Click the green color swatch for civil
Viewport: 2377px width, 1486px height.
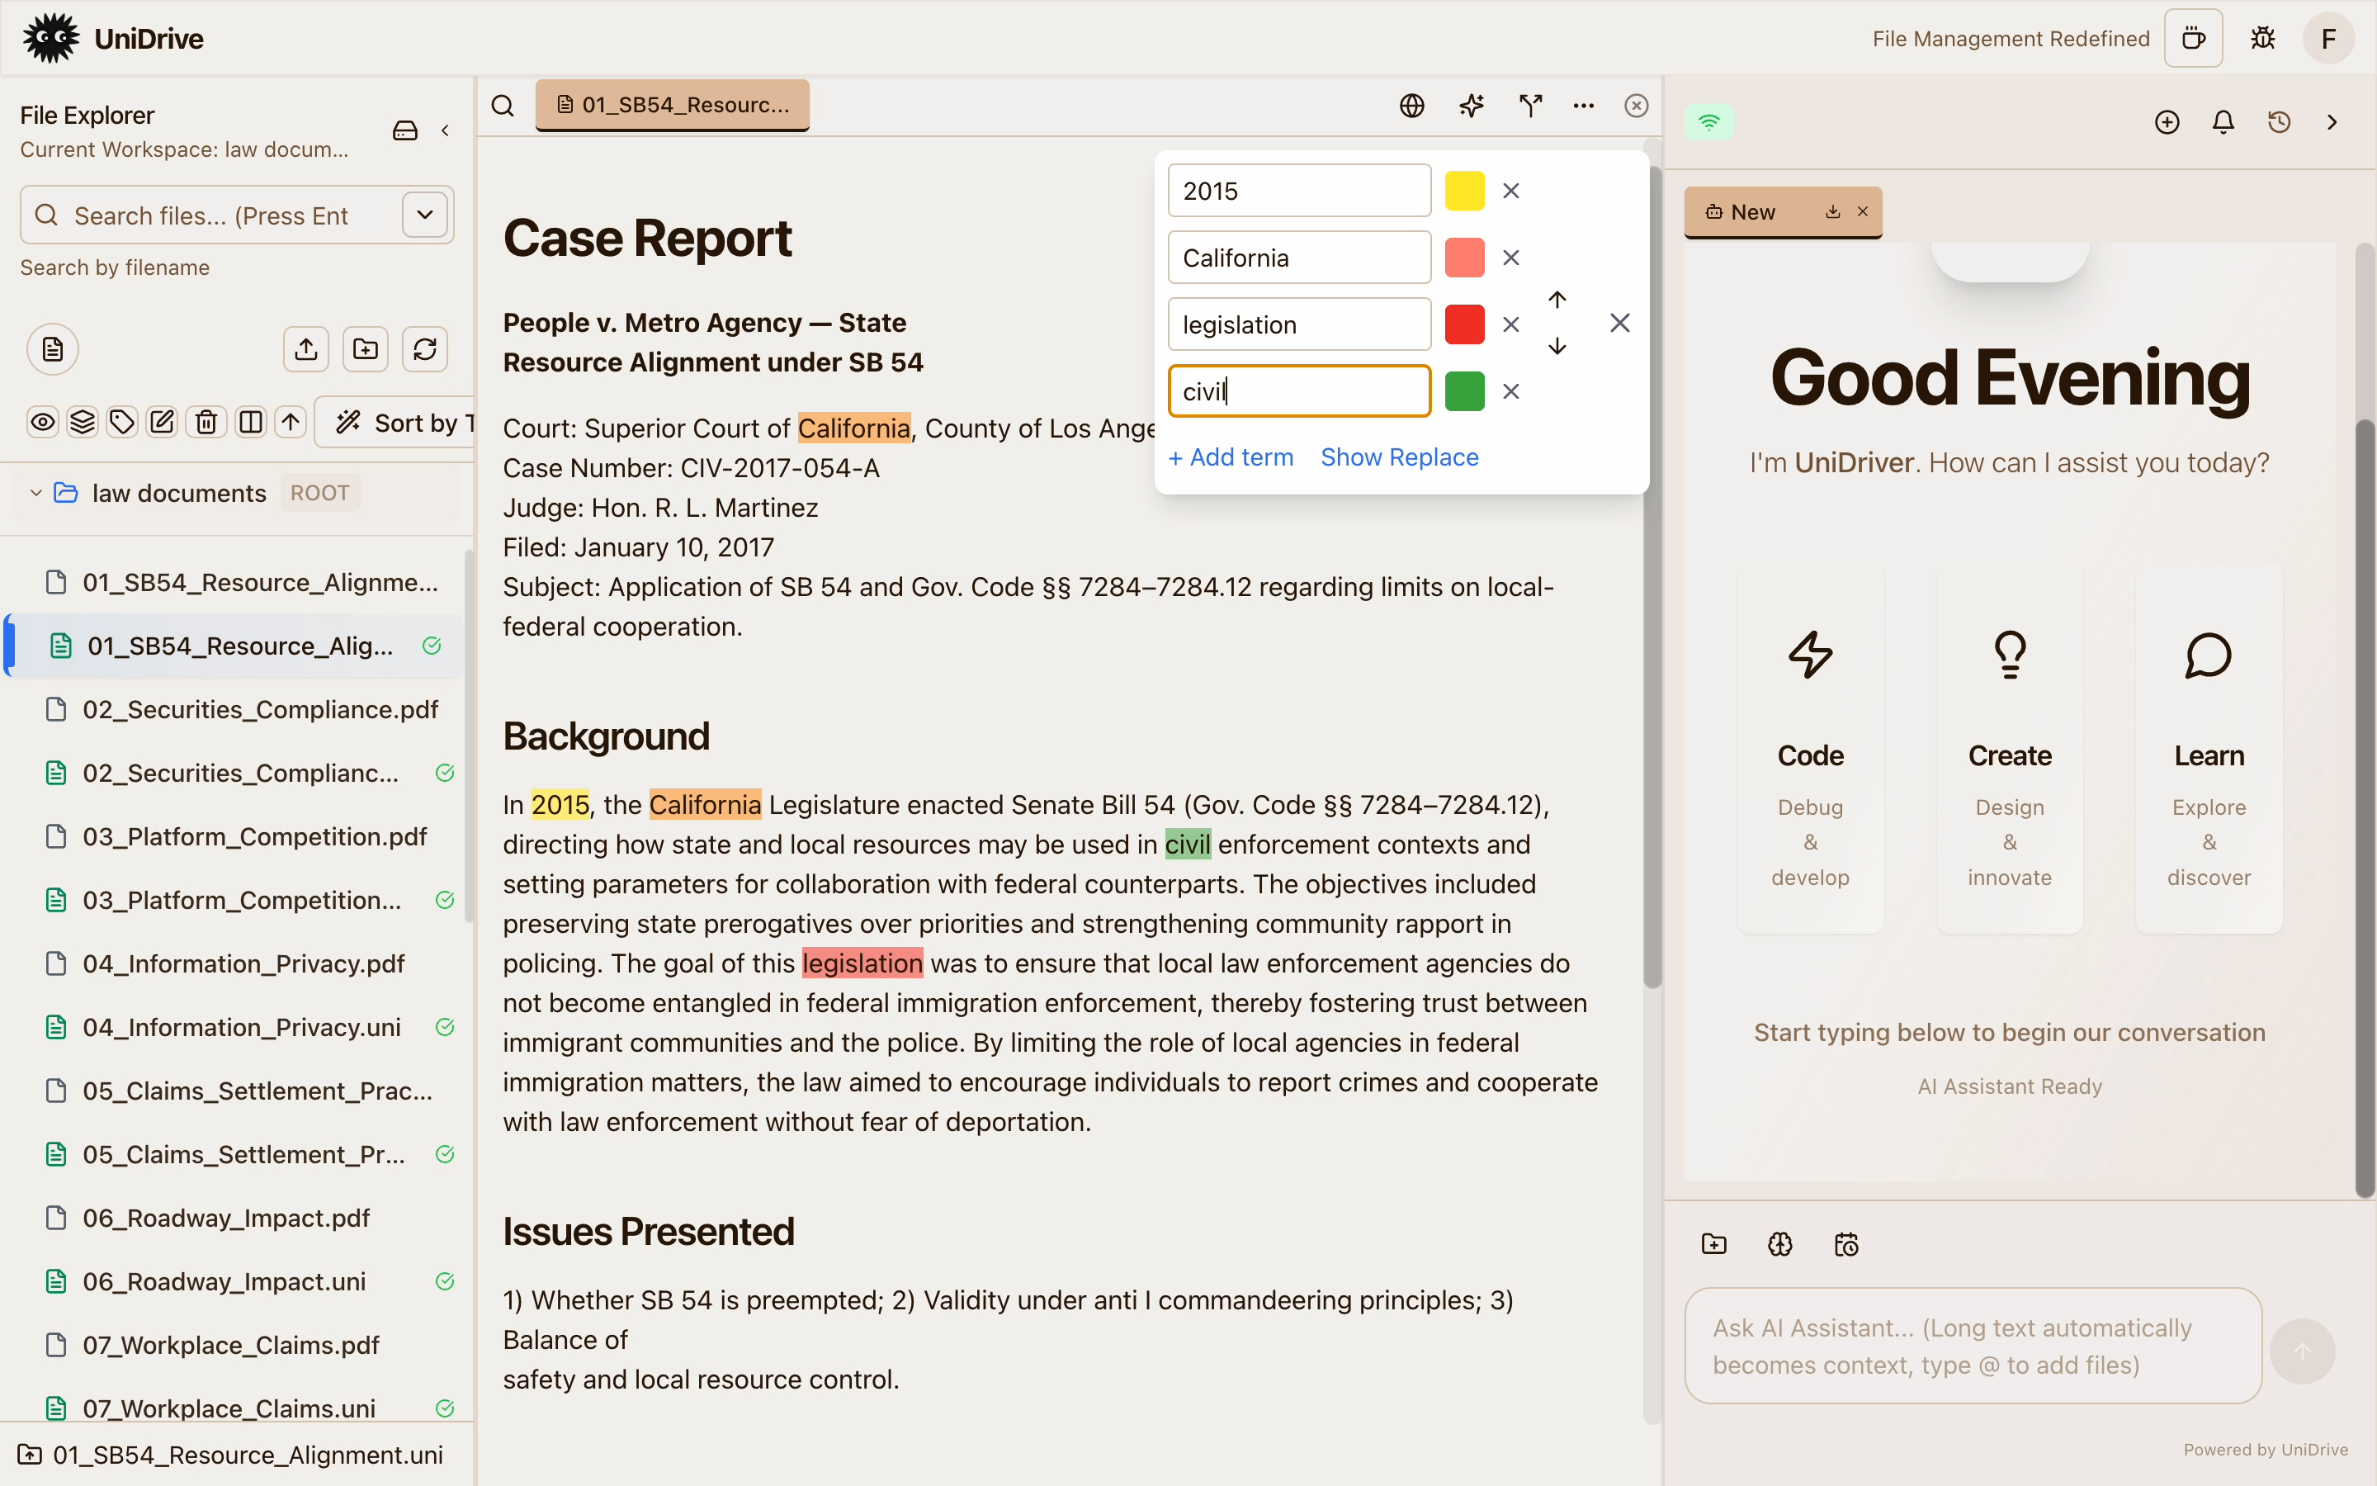tap(1463, 391)
